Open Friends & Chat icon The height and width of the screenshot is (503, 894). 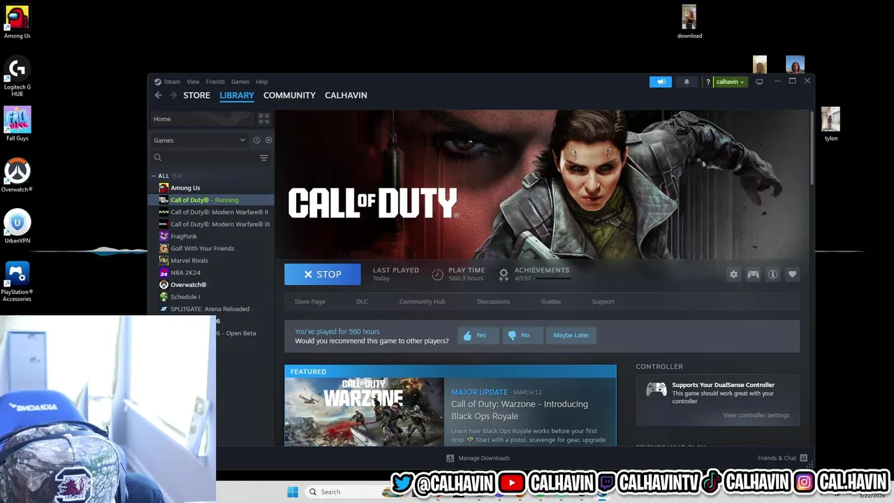(803, 458)
